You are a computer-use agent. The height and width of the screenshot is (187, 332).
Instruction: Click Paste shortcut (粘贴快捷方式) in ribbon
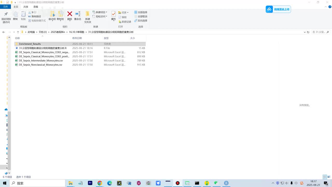coord(37,21)
